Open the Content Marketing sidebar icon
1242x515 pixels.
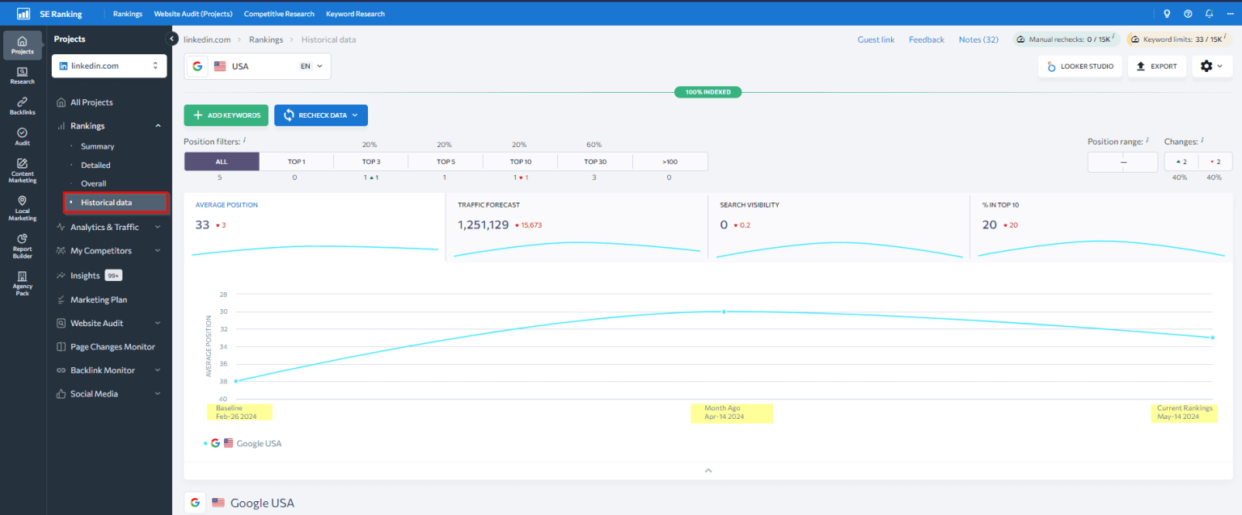(23, 170)
